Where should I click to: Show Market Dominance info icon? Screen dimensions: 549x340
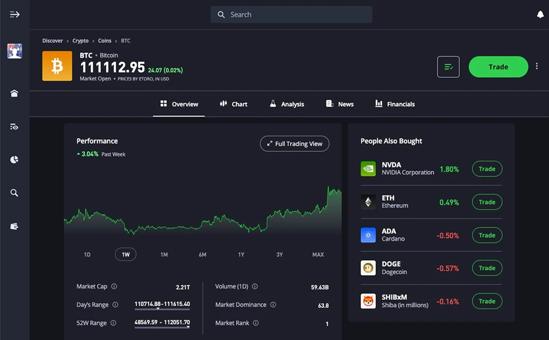pyautogui.click(x=273, y=305)
